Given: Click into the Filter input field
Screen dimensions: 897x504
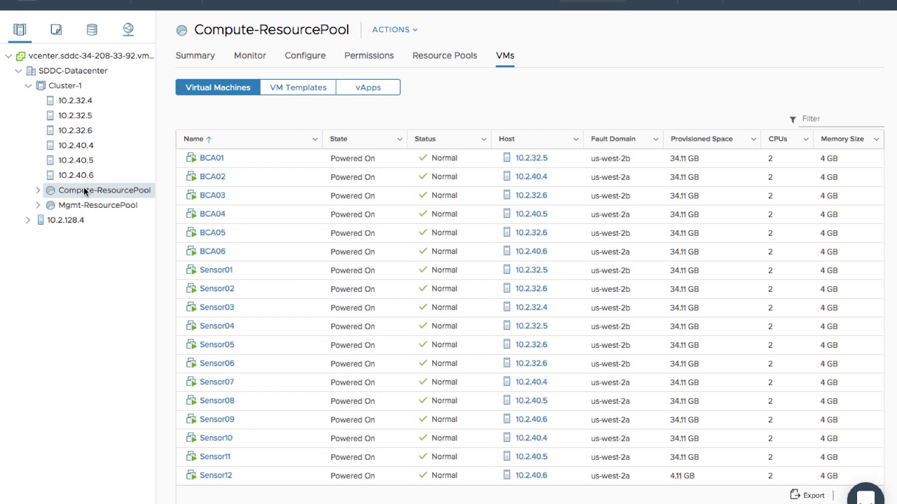Looking at the screenshot, I should [841, 119].
